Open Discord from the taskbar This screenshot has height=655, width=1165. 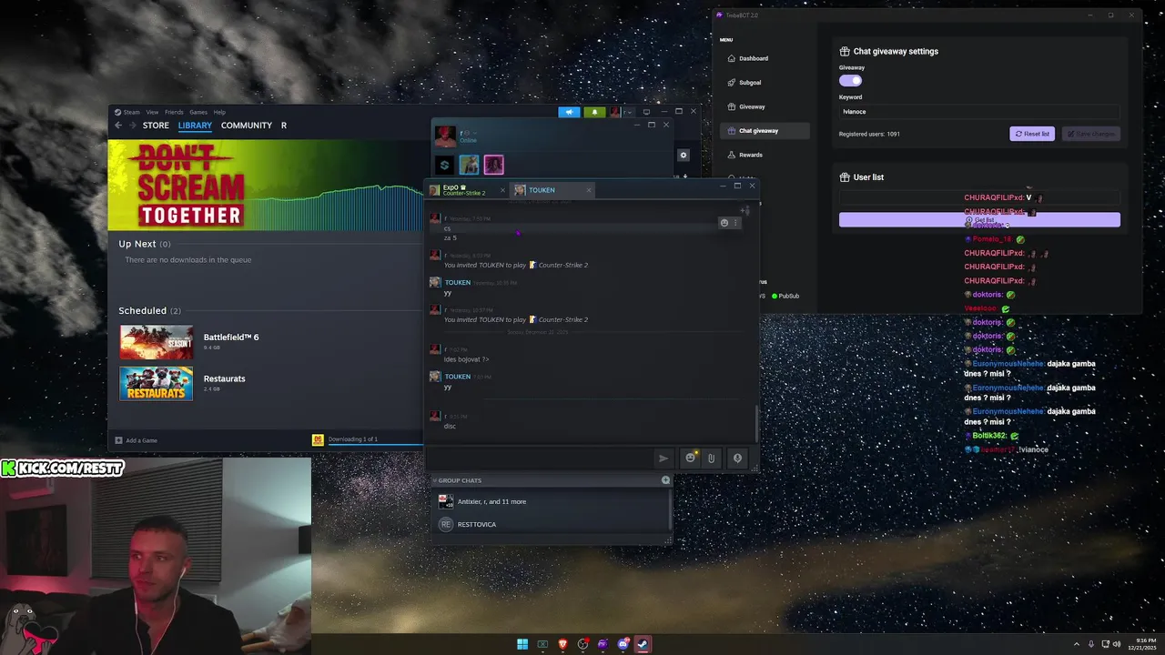(623, 644)
